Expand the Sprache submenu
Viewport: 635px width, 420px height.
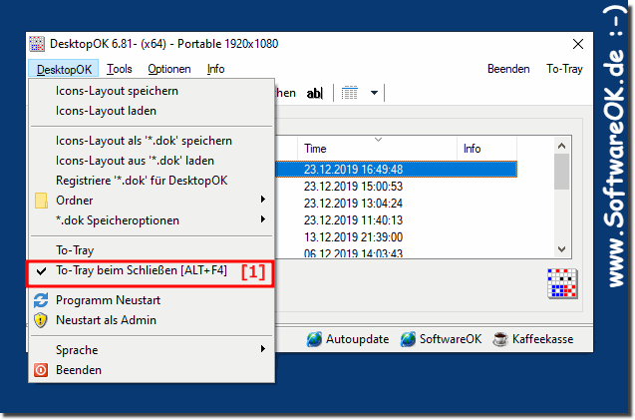pos(263,348)
